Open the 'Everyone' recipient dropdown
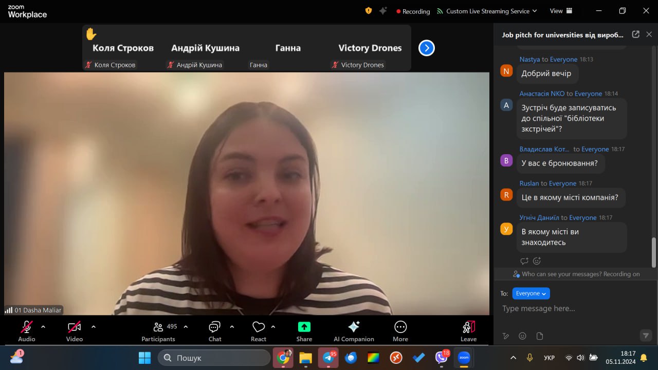 [x=531, y=293]
